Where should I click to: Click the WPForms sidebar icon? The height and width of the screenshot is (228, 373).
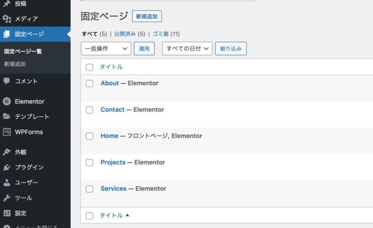[7, 132]
